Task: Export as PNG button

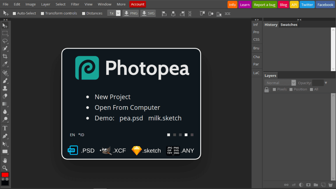Action: tap(131, 13)
